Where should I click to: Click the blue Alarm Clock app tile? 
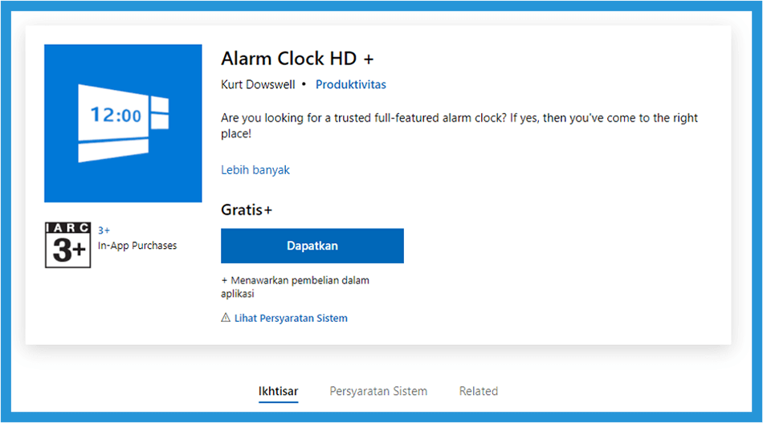coord(123,124)
